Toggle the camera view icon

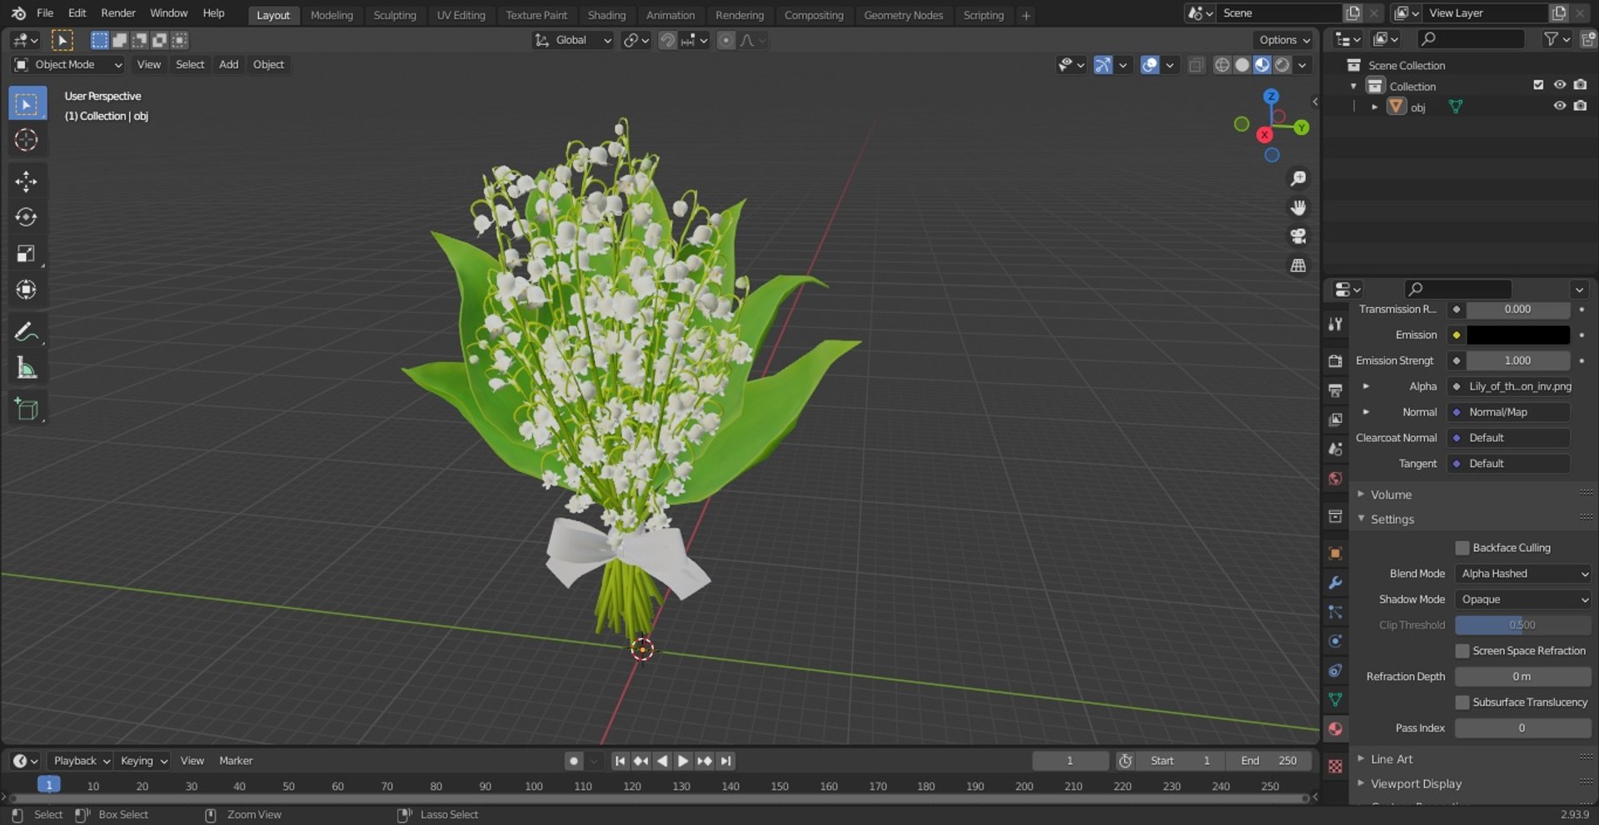click(x=1298, y=236)
